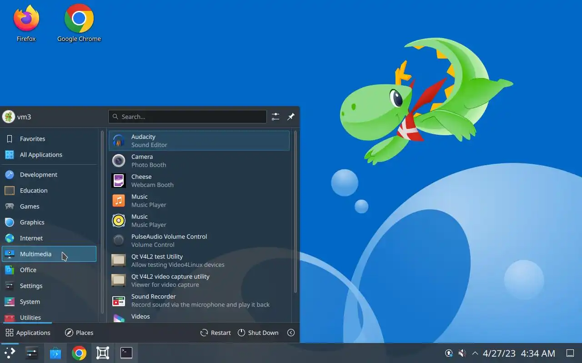Viewport: 582px width, 363px height.
Task: Open Chrome from the taskbar
Action: (79, 353)
